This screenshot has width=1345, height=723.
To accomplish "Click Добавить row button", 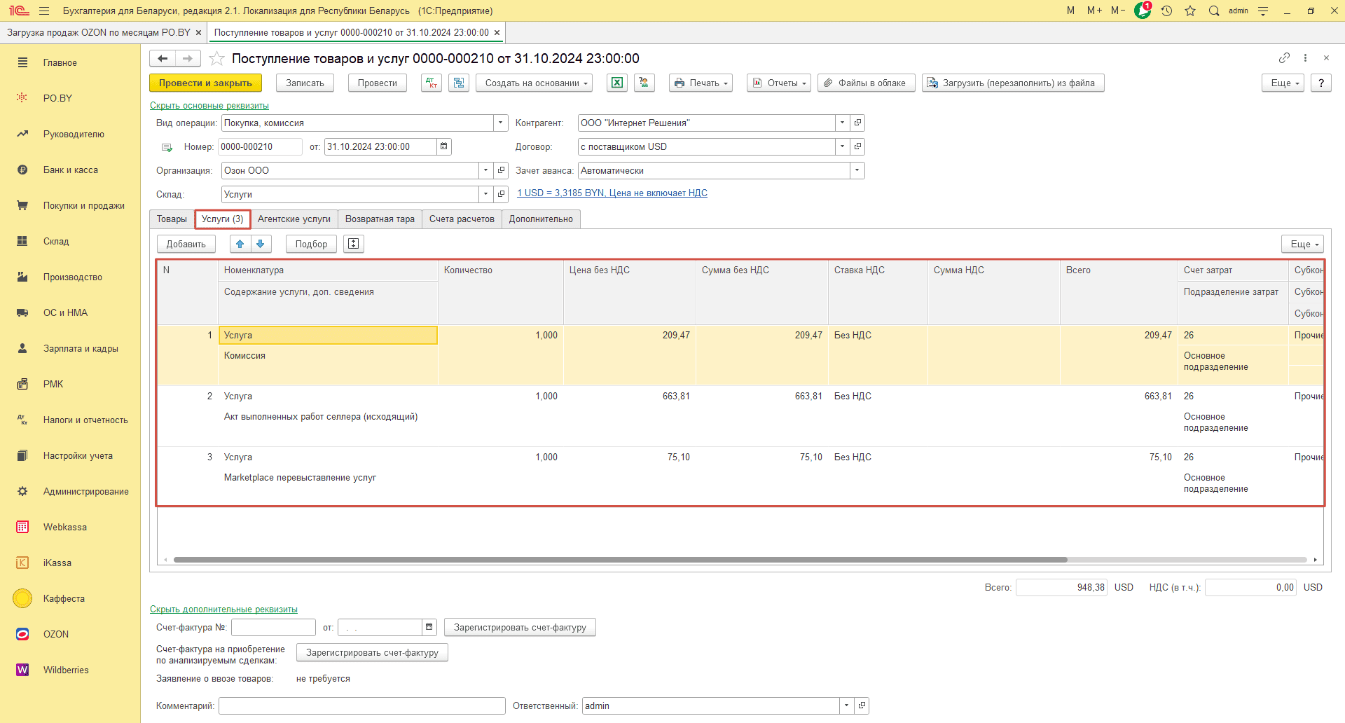I will point(186,244).
